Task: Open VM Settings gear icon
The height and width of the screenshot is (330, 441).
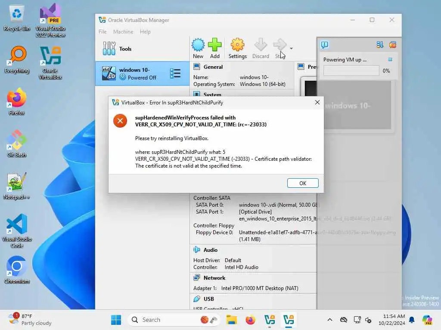Action: point(237,48)
